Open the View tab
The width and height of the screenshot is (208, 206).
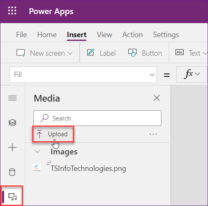[x=104, y=35]
